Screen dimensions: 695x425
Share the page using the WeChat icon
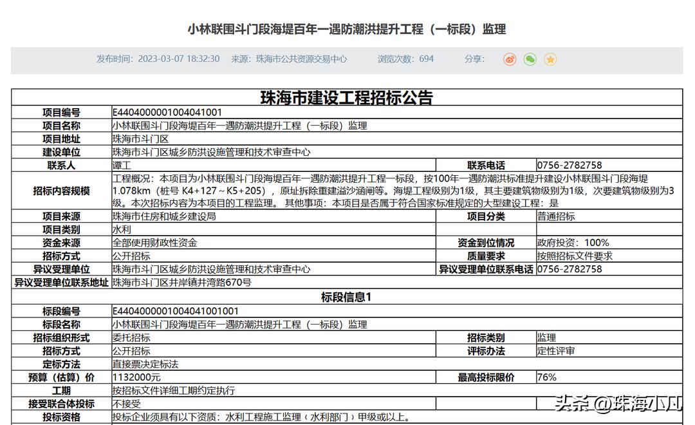(530, 59)
